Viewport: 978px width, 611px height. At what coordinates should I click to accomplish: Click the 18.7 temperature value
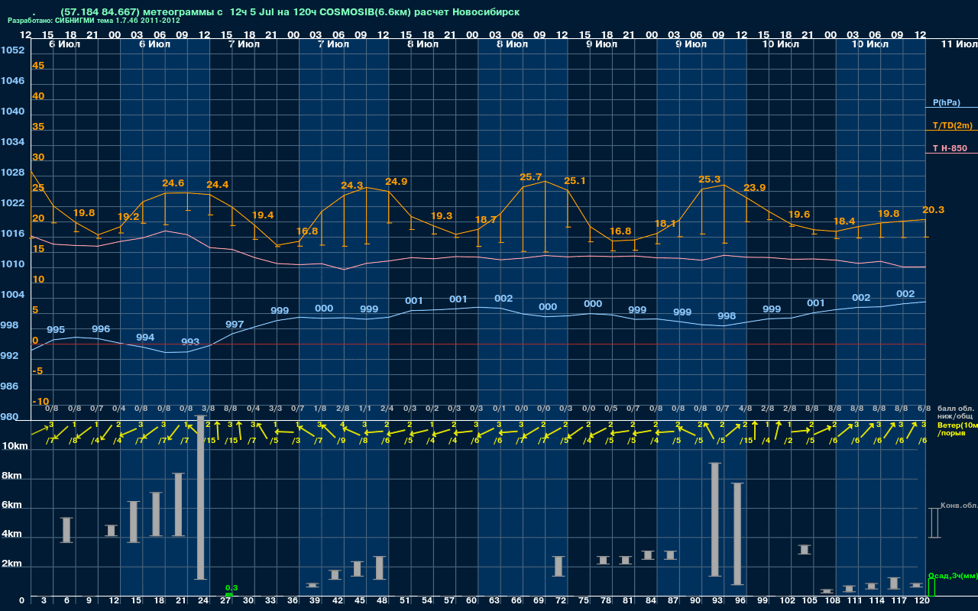(486, 219)
